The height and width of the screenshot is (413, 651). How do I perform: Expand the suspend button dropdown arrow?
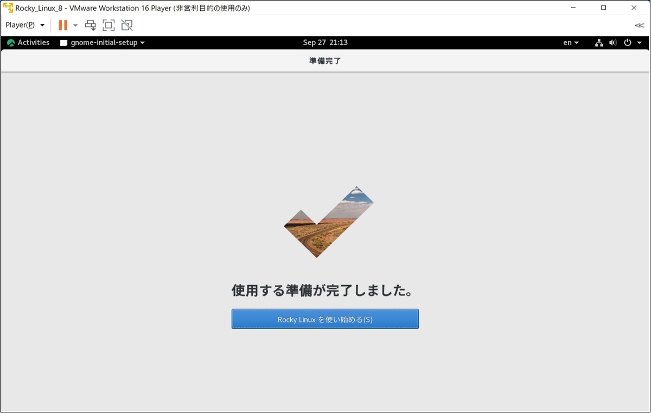coord(74,25)
